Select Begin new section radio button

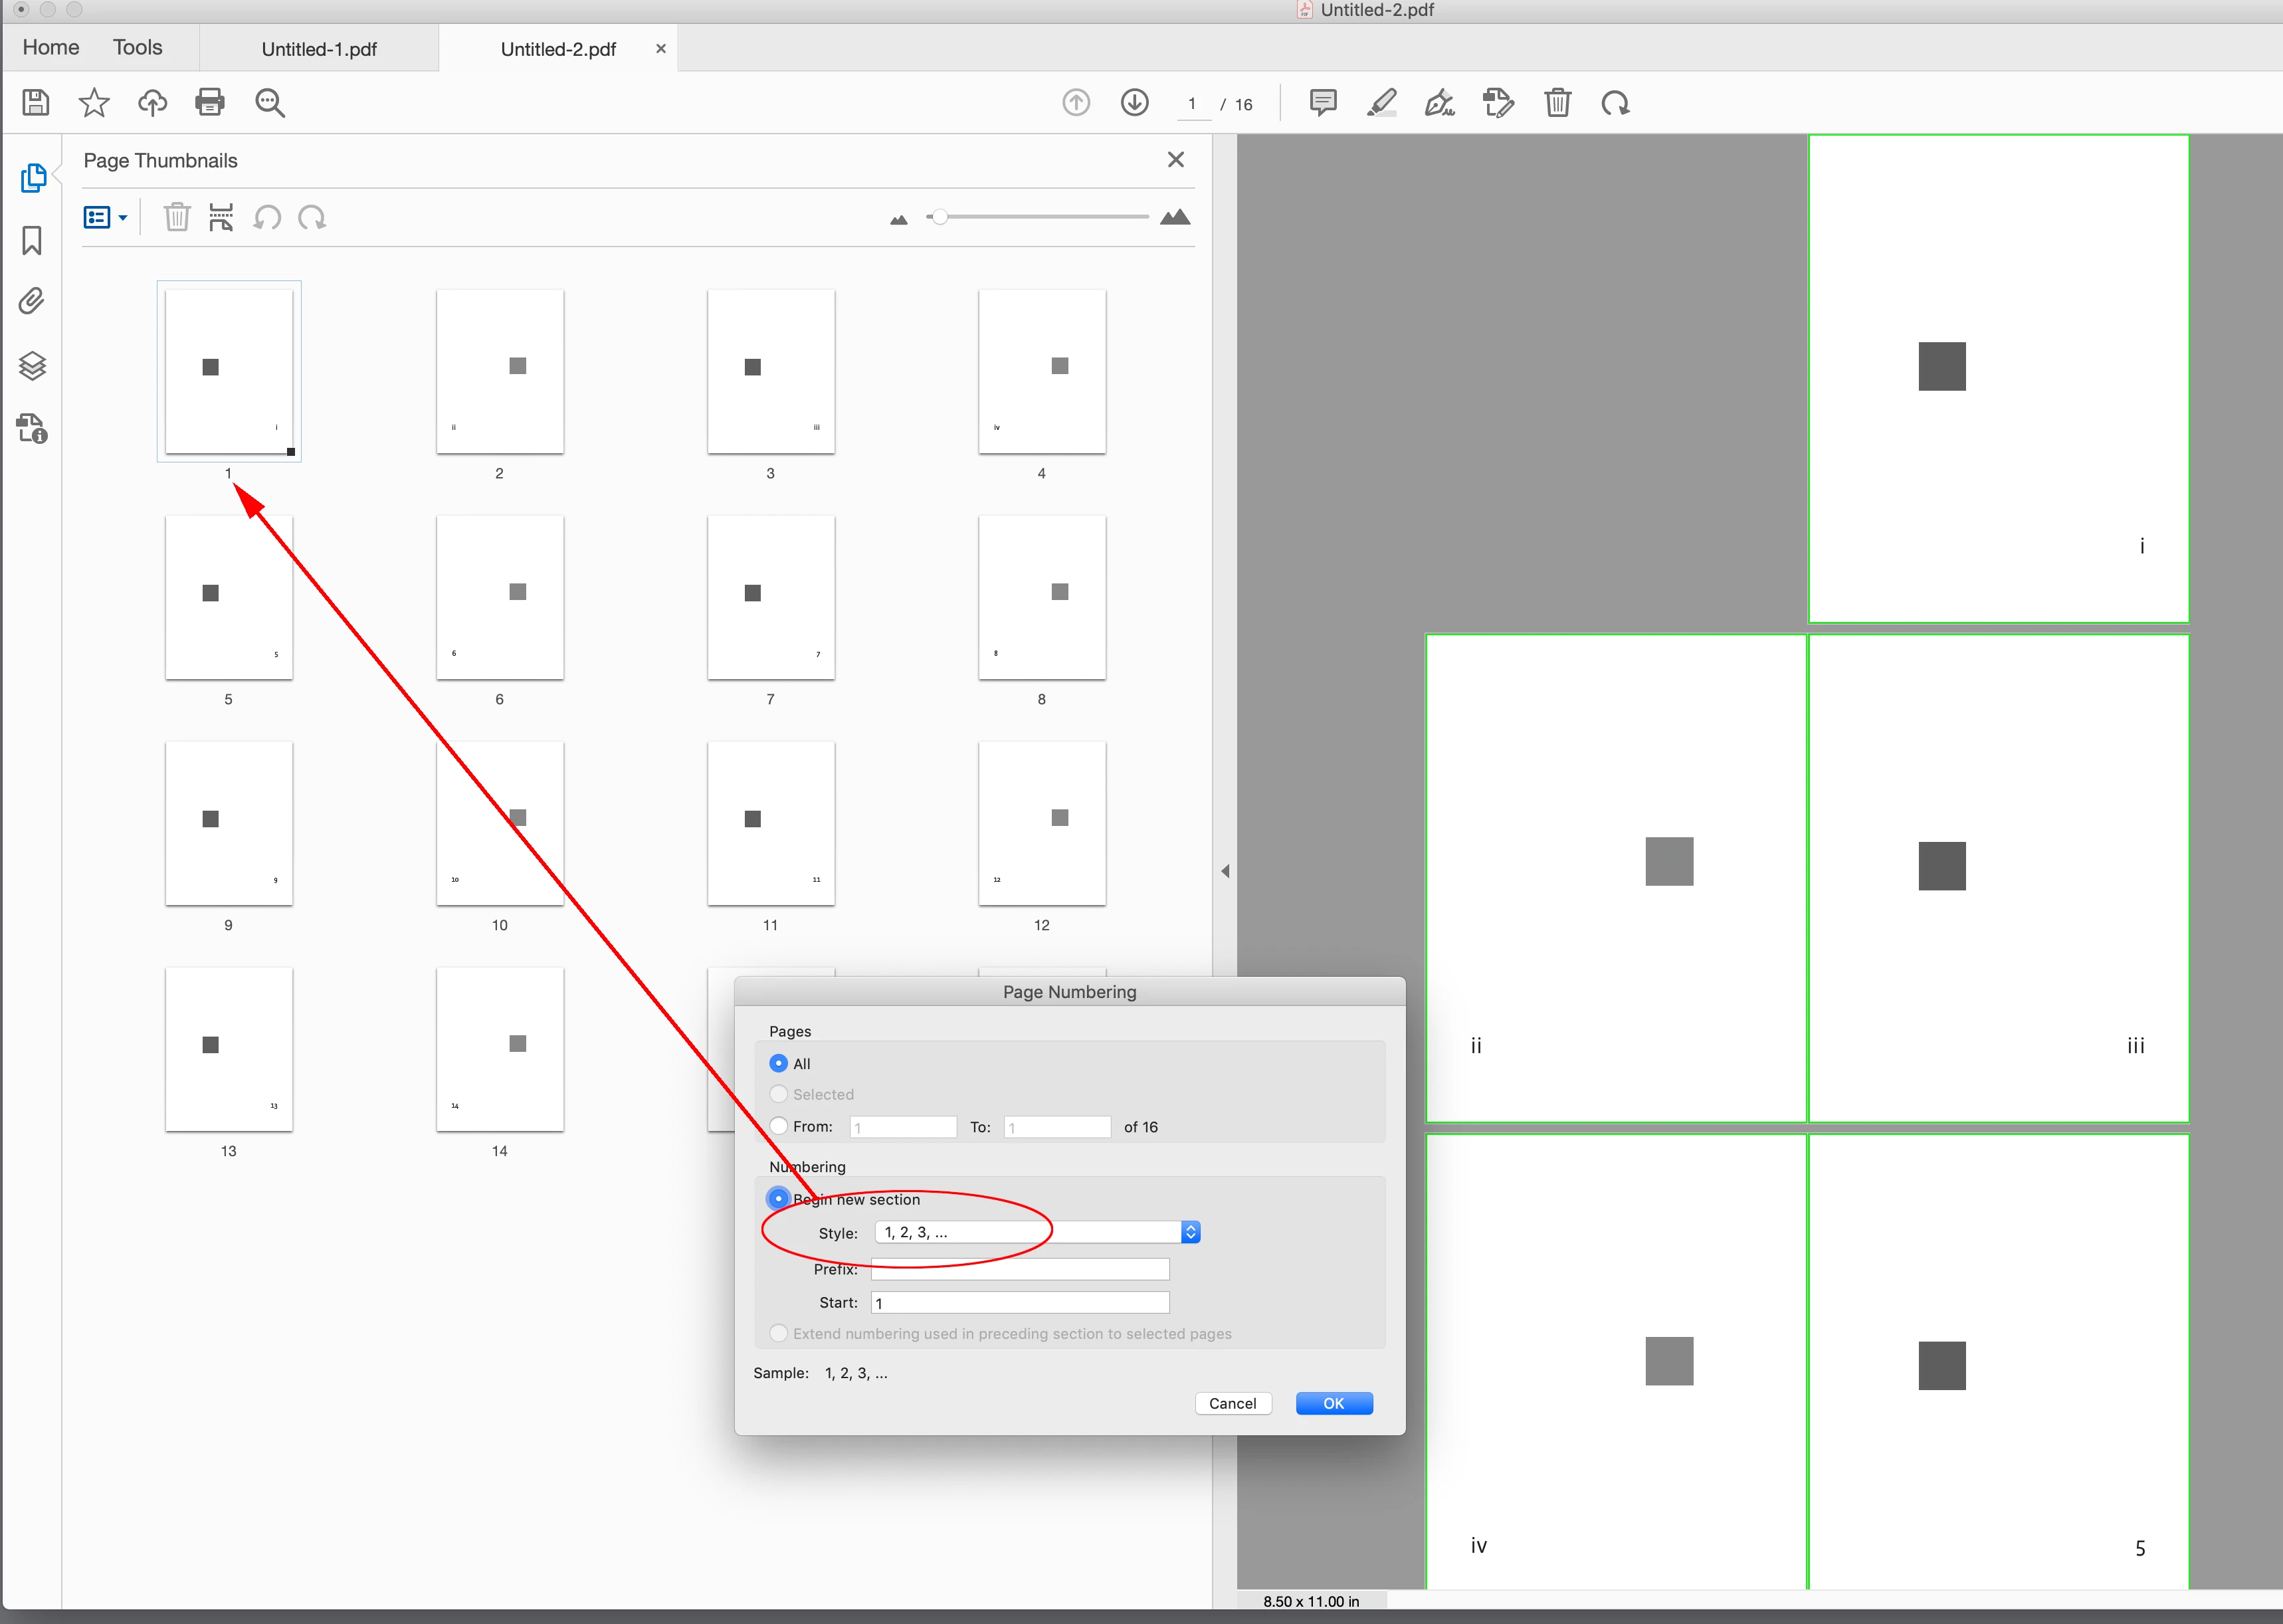tap(778, 1198)
